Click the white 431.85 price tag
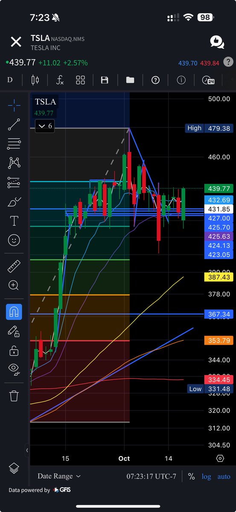Image resolution: width=236 pixels, height=512 pixels. [x=218, y=209]
